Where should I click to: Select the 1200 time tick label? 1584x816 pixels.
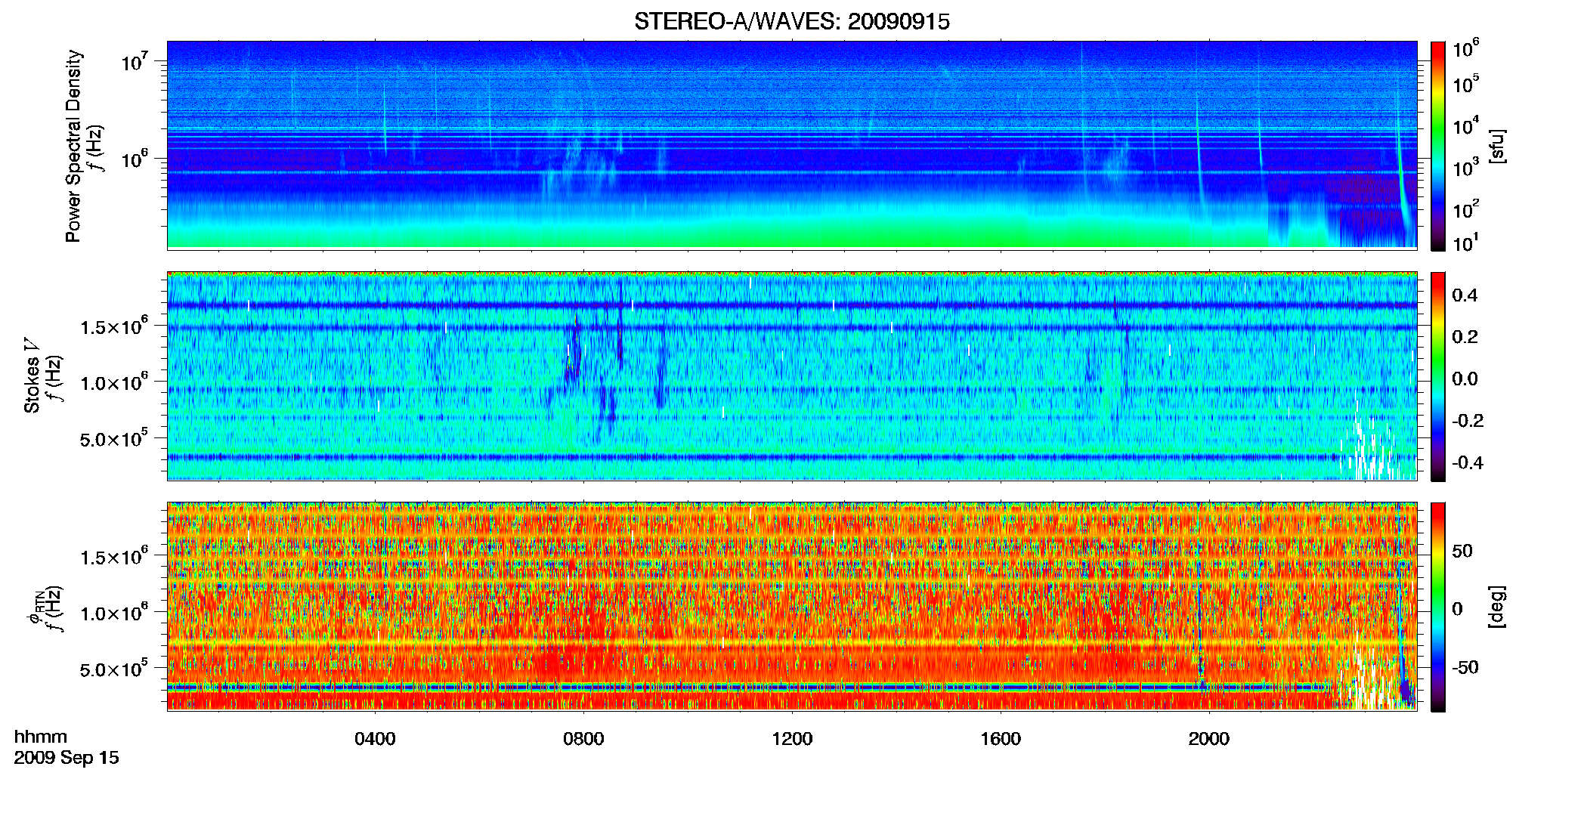click(x=792, y=739)
